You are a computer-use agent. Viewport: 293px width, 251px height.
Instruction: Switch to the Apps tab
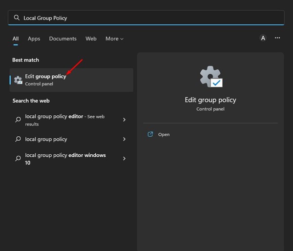[x=34, y=39]
